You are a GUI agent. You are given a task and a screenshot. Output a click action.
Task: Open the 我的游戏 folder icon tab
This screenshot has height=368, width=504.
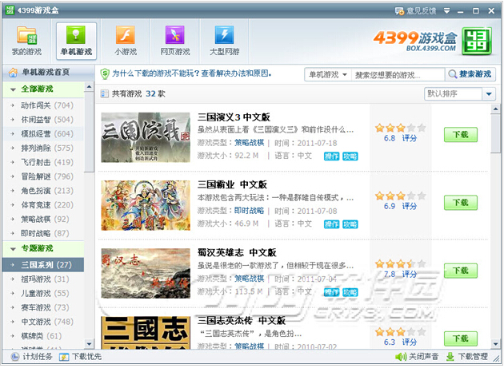[26, 35]
